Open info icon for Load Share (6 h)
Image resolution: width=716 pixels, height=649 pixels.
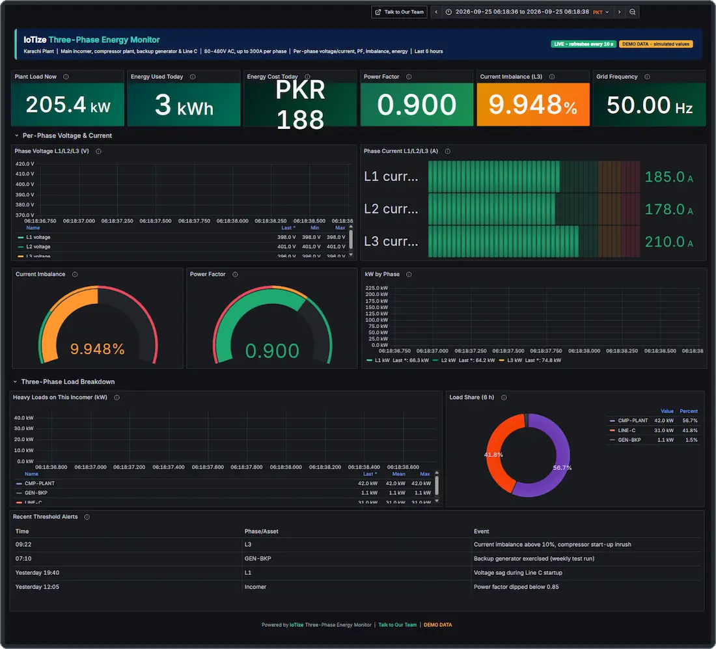[504, 397]
